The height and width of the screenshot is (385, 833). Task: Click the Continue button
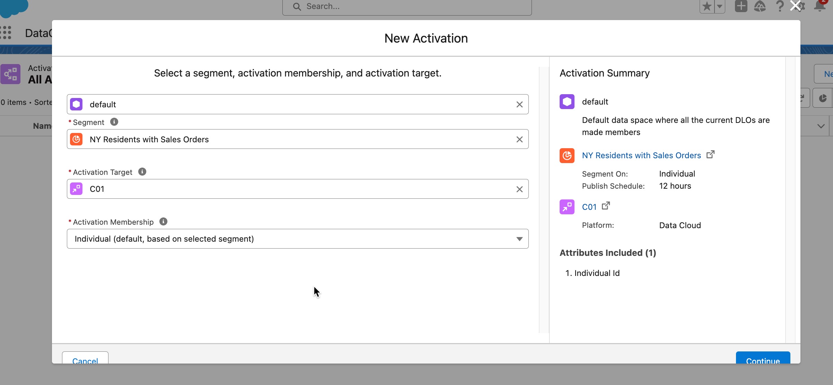[x=763, y=358]
